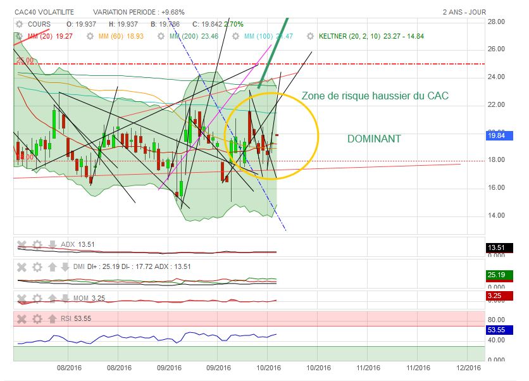Click the DOMINANT annotation text
The height and width of the screenshot is (381, 529).
tap(374, 139)
